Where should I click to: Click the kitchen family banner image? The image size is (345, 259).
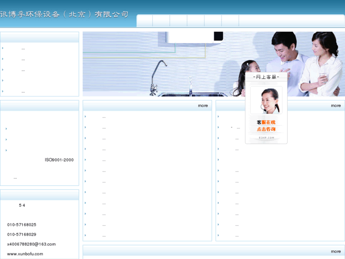pos(214,64)
